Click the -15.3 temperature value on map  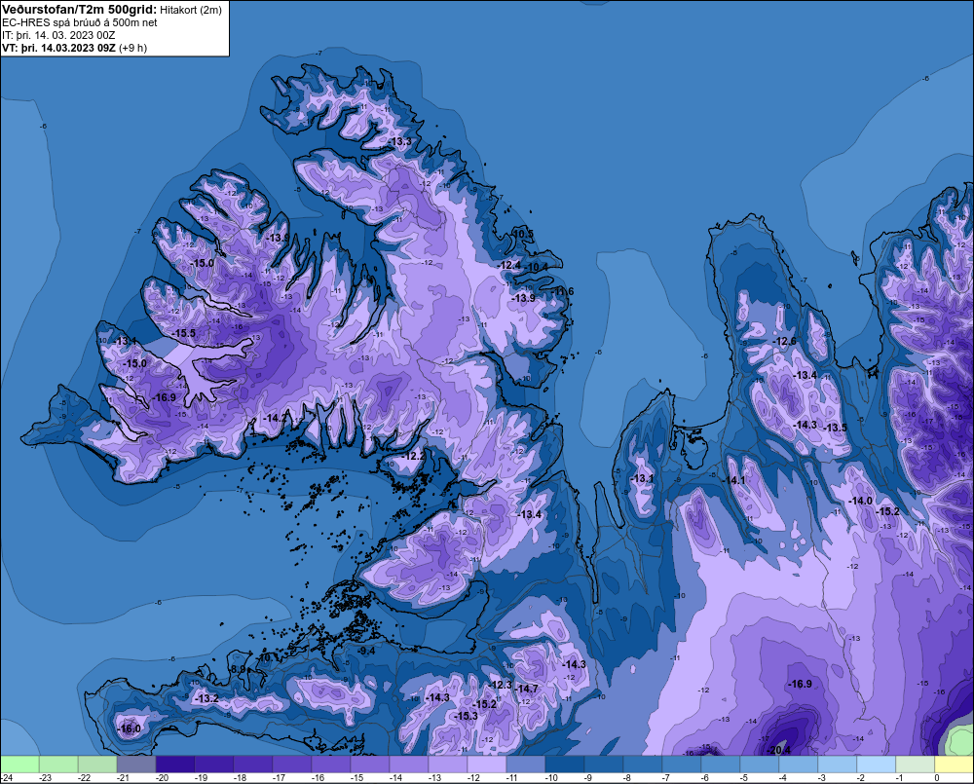point(466,716)
